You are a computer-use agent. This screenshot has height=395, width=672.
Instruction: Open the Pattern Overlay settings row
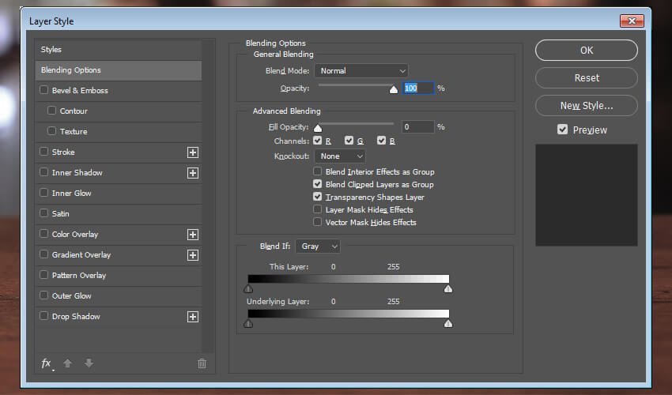pos(119,276)
